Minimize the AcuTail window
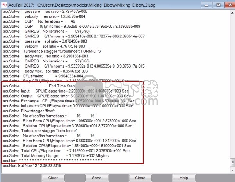Image resolution: width=235 pixels, height=182 pixels. pyautogui.click(x=207, y=5)
